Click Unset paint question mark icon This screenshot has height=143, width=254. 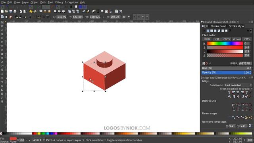[230, 31]
